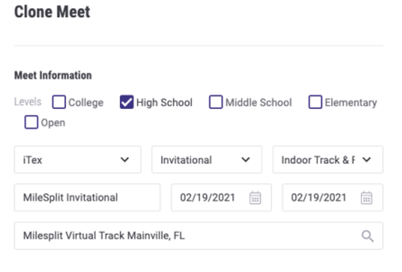Open the start date calendar picker icon
Image resolution: width=402 pixels, height=272 pixels.
pos(255,197)
